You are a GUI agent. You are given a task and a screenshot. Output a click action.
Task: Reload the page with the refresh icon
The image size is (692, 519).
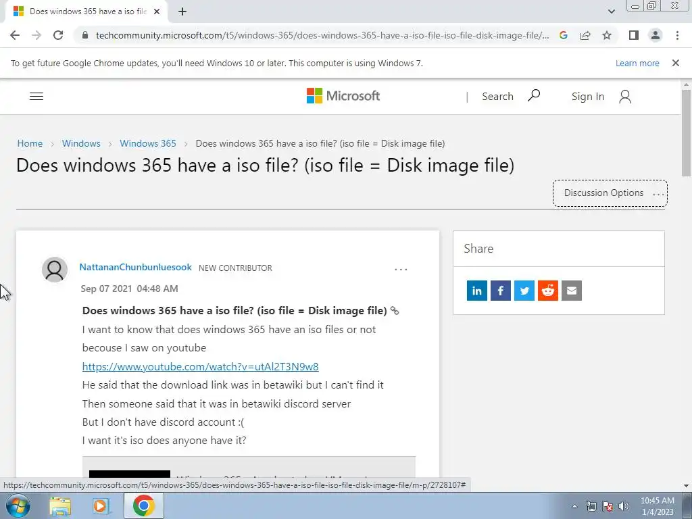point(58,35)
